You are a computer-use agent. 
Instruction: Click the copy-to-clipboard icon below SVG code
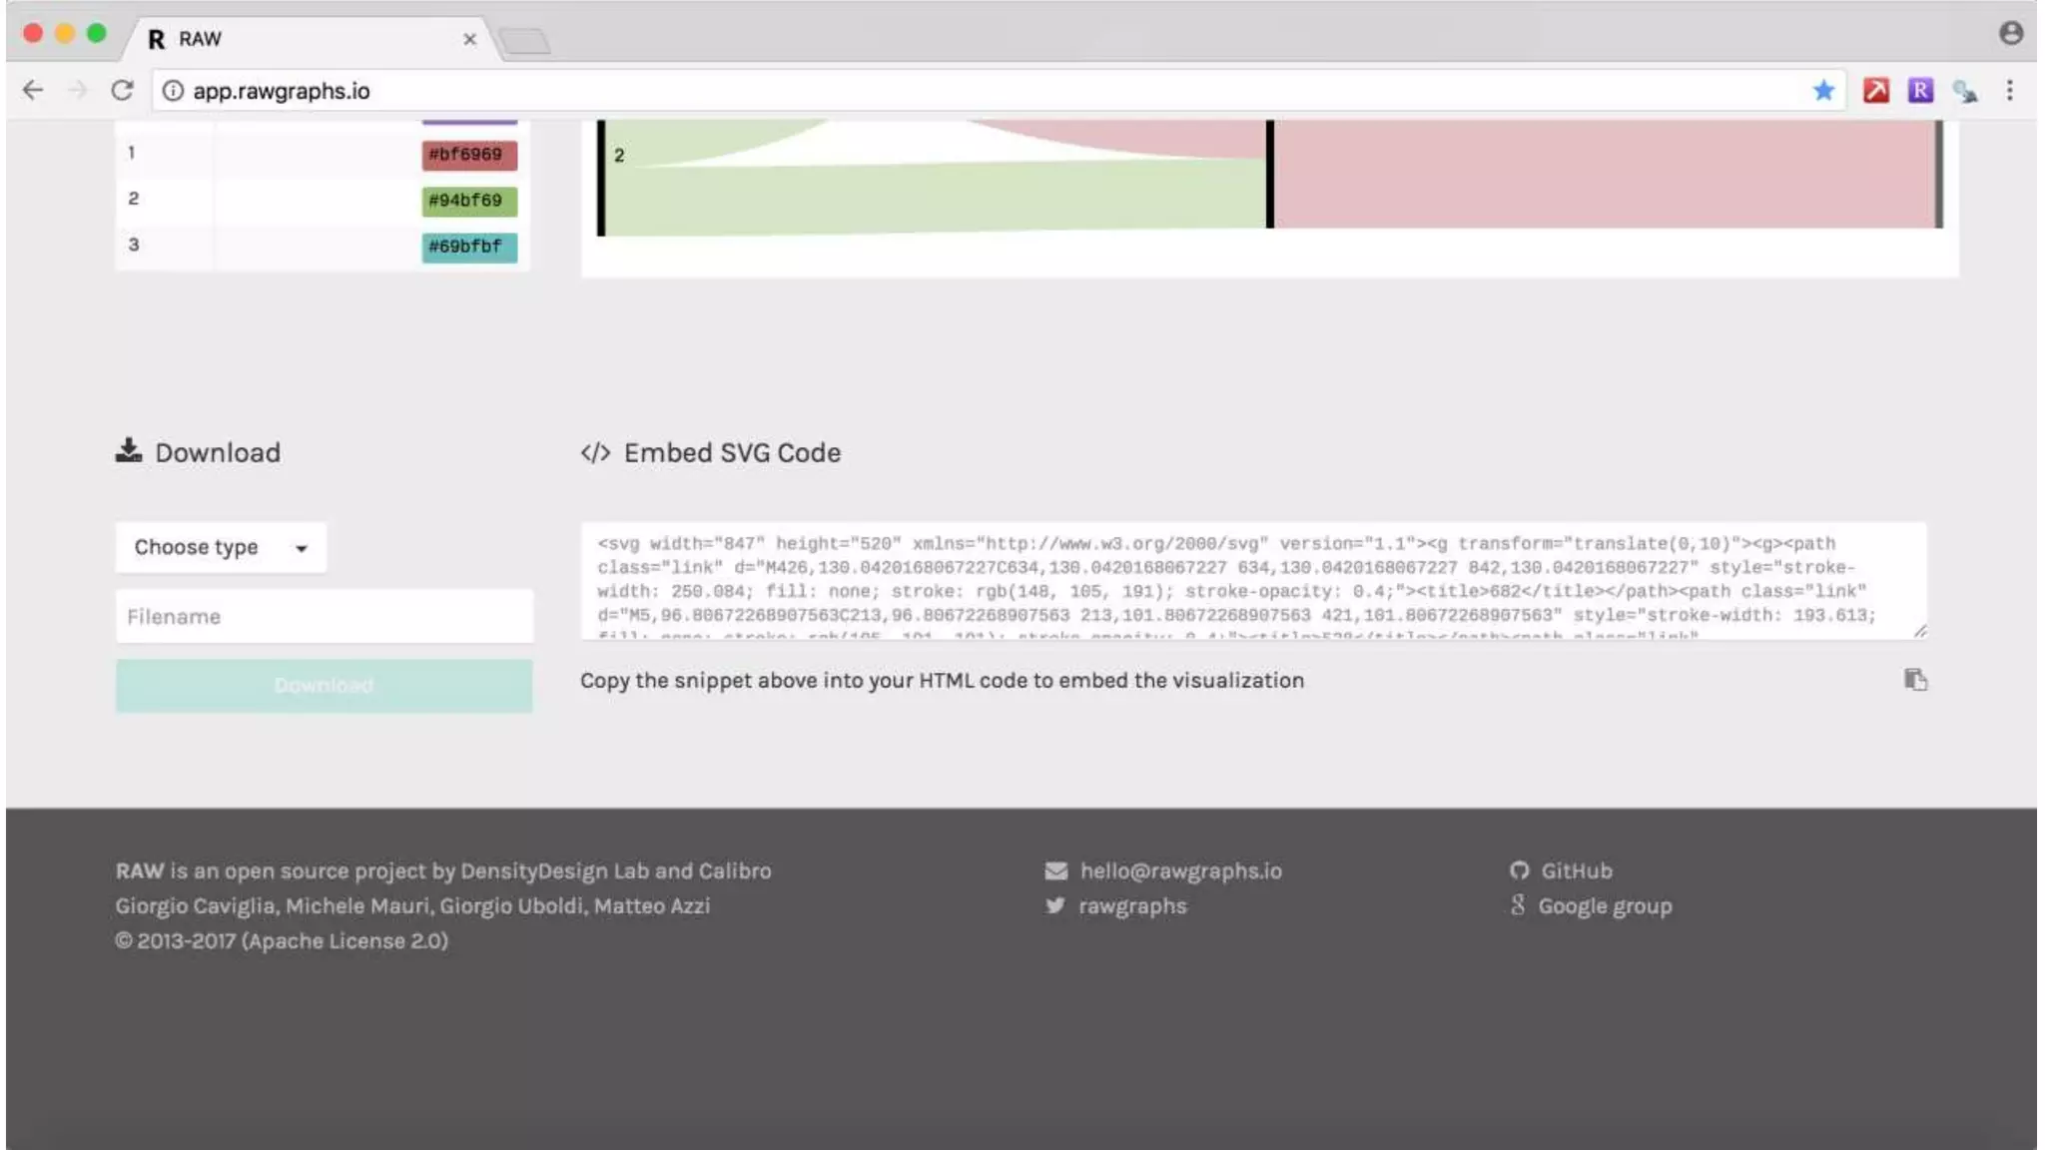coord(1914,680)
